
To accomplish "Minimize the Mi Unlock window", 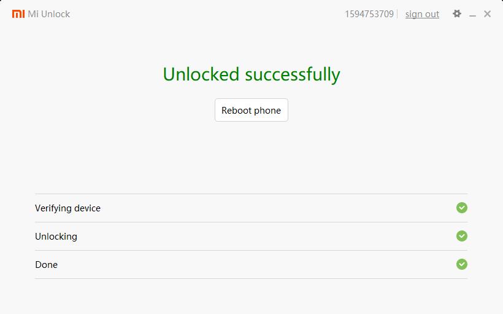I will click(x=473, y=14).
